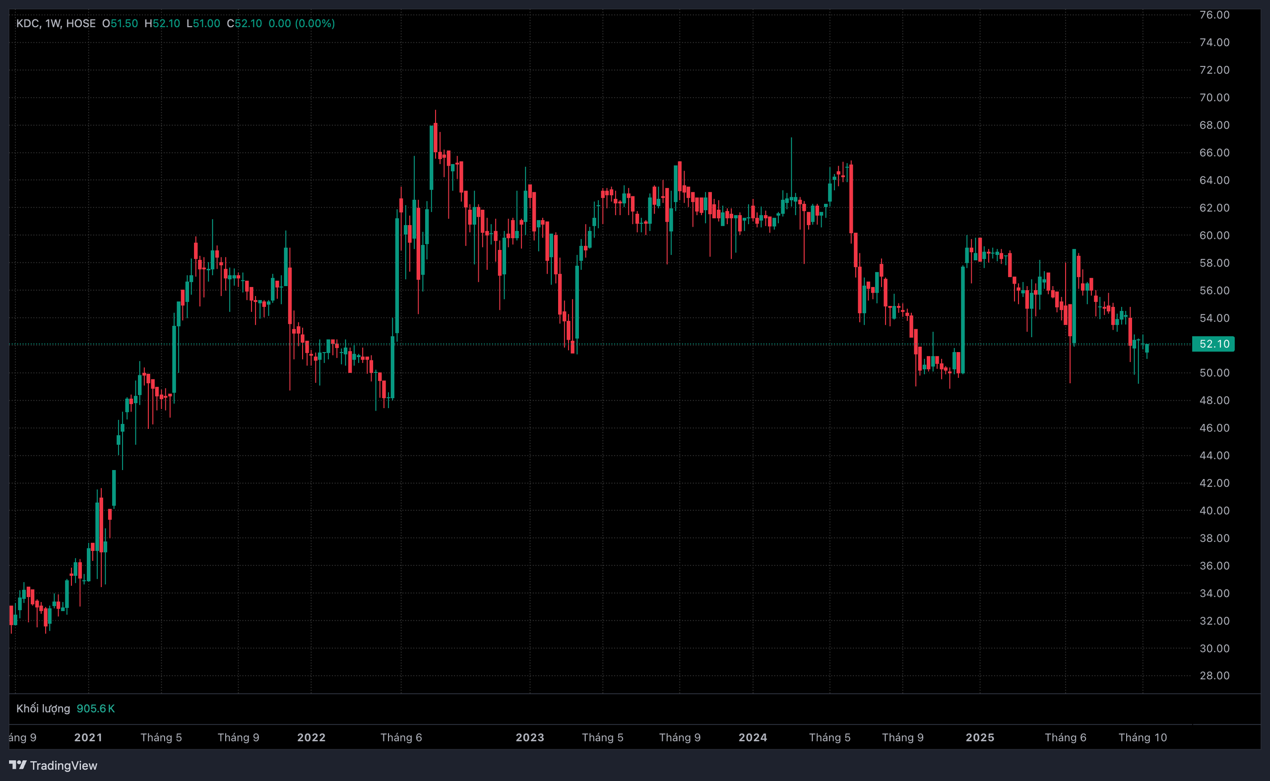The height and width of the screenshot is (781, 1270).
Task: Click the KDC, 1W, HOSE symbol title
Action: coord(56,23)
